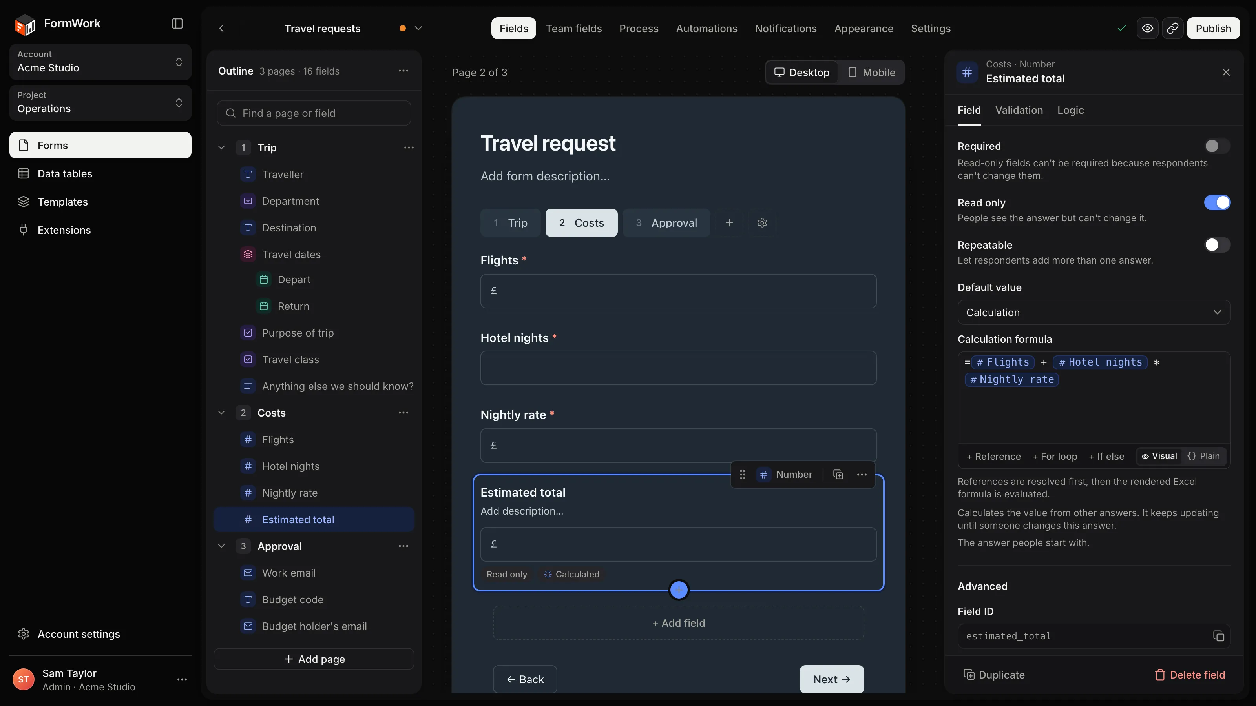This screenshot has width=1256, height=706.
Task: Click the Delete field button
Action: [x=1190, y=675]
